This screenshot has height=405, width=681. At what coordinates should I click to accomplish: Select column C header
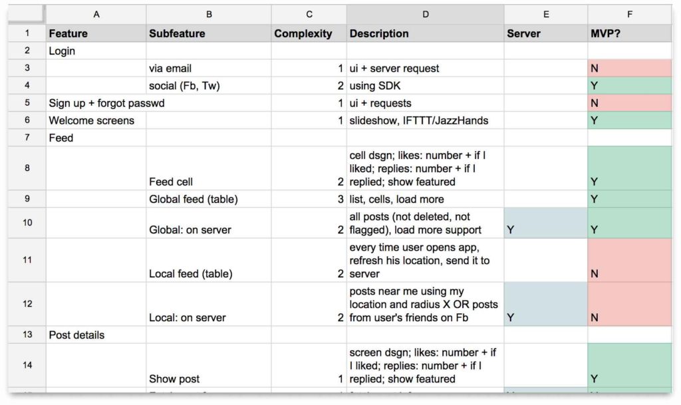[x=309, y=14]
